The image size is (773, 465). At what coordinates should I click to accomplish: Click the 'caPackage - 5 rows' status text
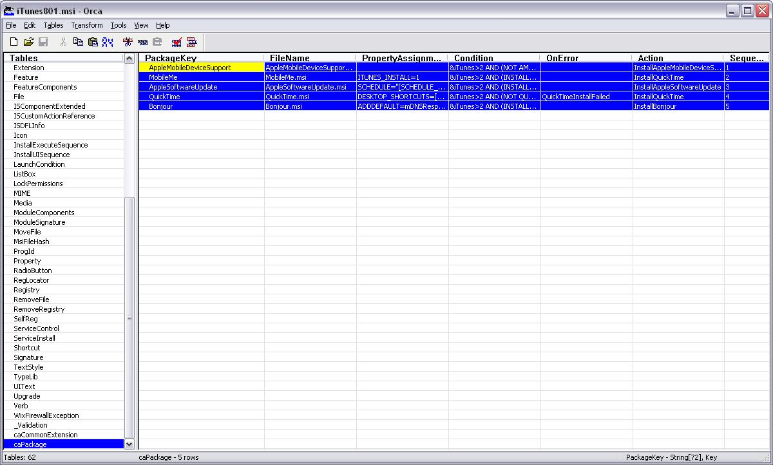coord(169,457)
